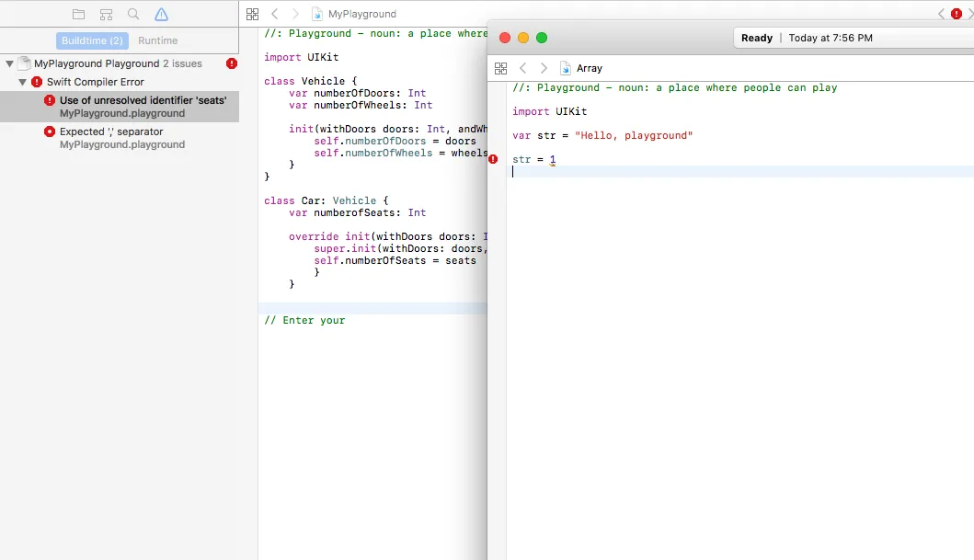
Task: Click the empty line below 'str = 1'
Action: tap(739, 172)
